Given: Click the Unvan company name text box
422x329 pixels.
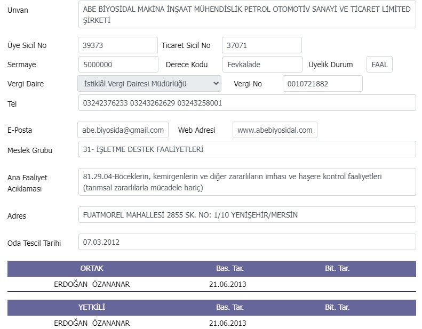Looking at the screenshot, I should pos(246,14).
